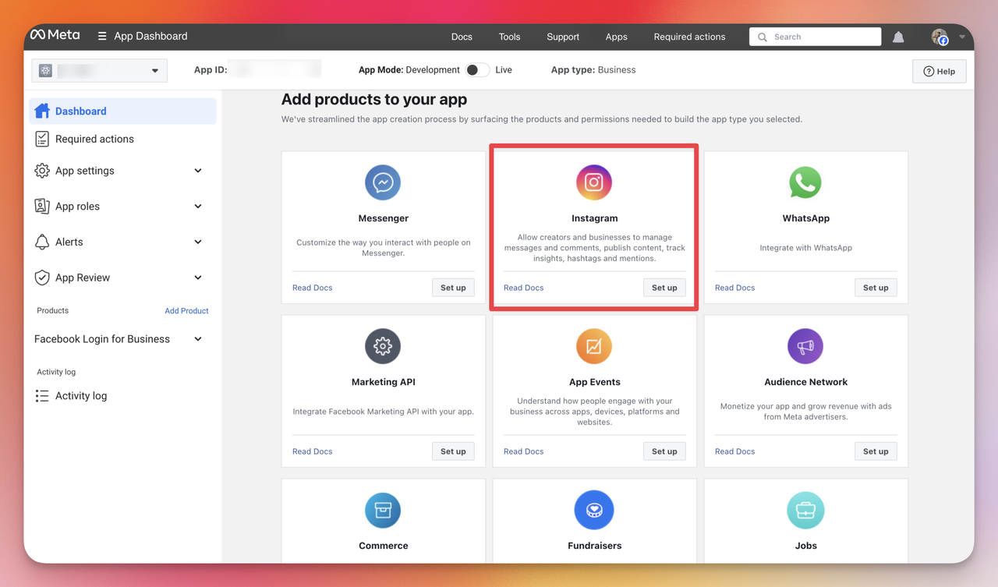
Task: Open Required actions in top navigation
Action: pos(689,37)
